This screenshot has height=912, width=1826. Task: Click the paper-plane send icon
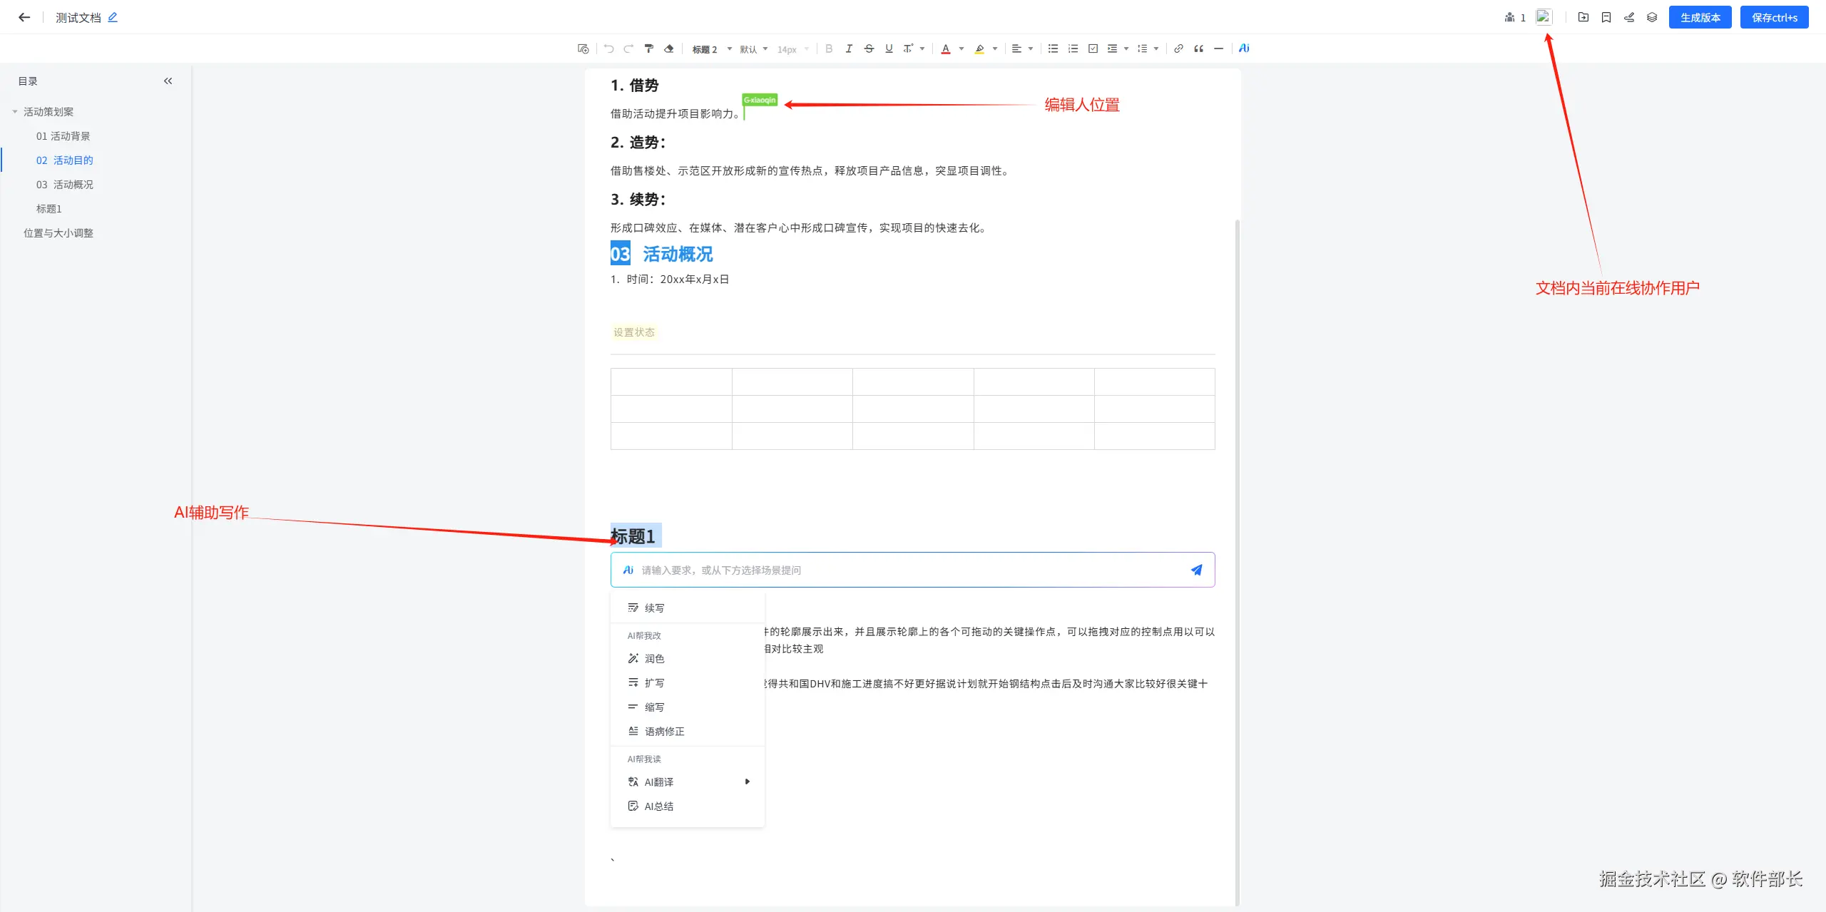tap(1196, 570)
